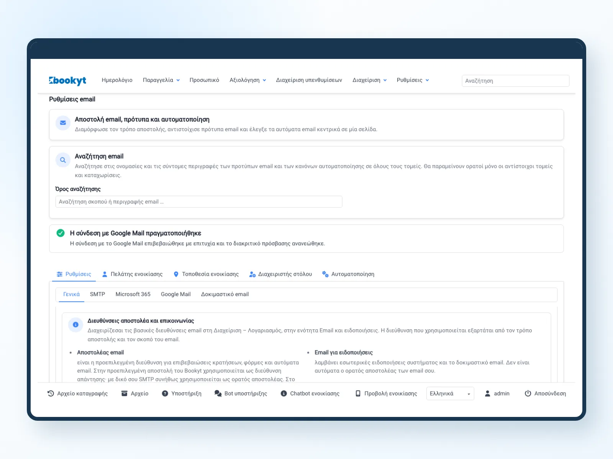Viewport: 613px width, 459px height.
Task: Open Υποστήριξη help question icon
Action: 165,393
